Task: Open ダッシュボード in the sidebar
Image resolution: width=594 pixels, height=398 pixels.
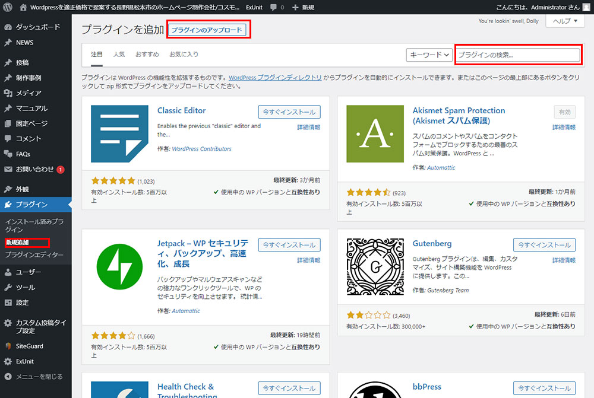Action: click(x=37, y=27)
